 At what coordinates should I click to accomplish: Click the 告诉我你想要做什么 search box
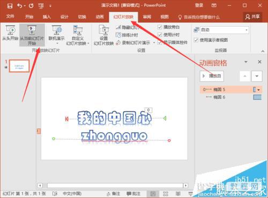click(199, 17)
